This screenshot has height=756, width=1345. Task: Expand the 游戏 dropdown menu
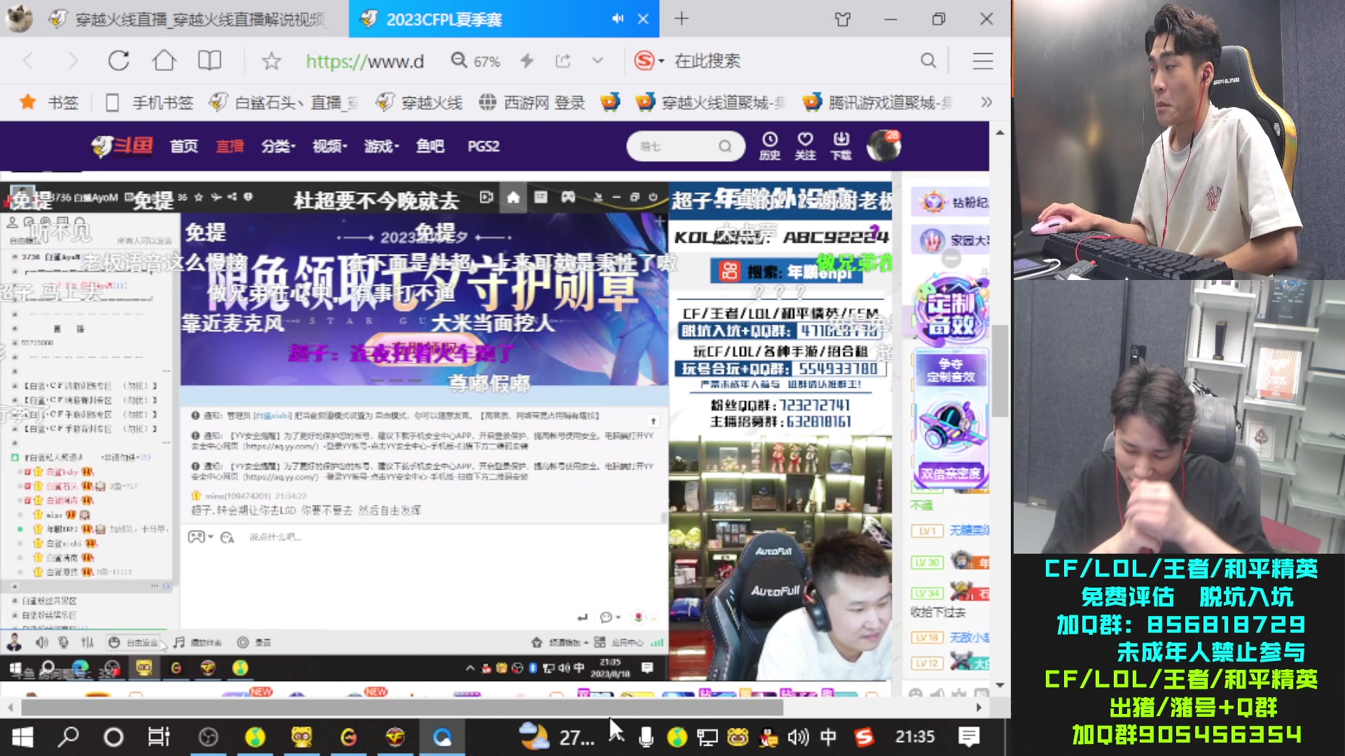tap(380, 146)
